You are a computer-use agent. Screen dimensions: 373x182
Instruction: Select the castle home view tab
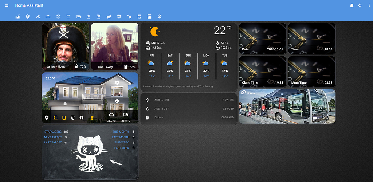pyautogui.click(x=17, y=16)
